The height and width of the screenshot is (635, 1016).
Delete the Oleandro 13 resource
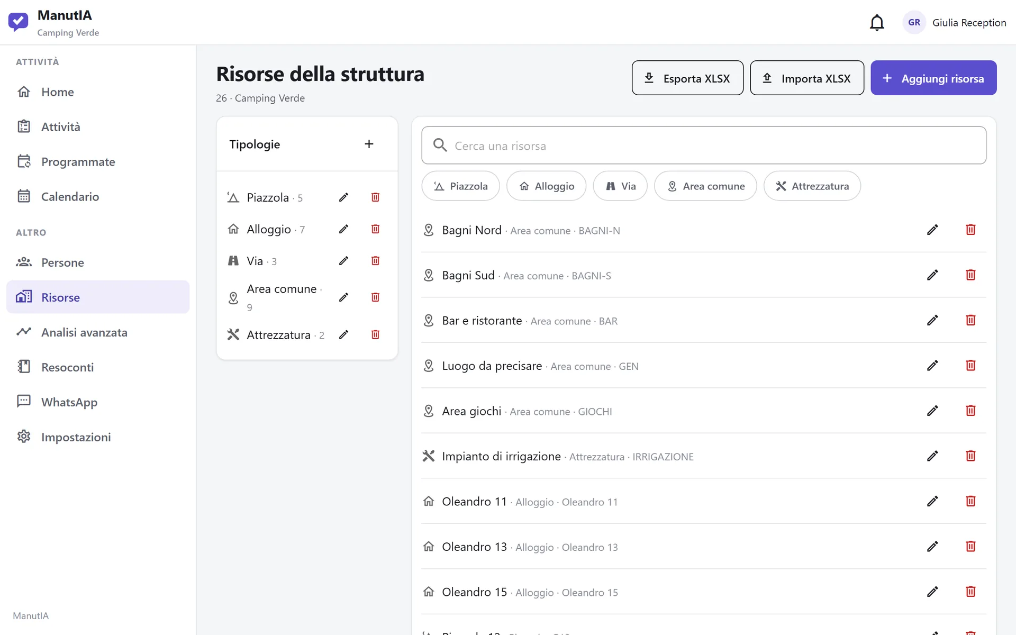[970, 547]
